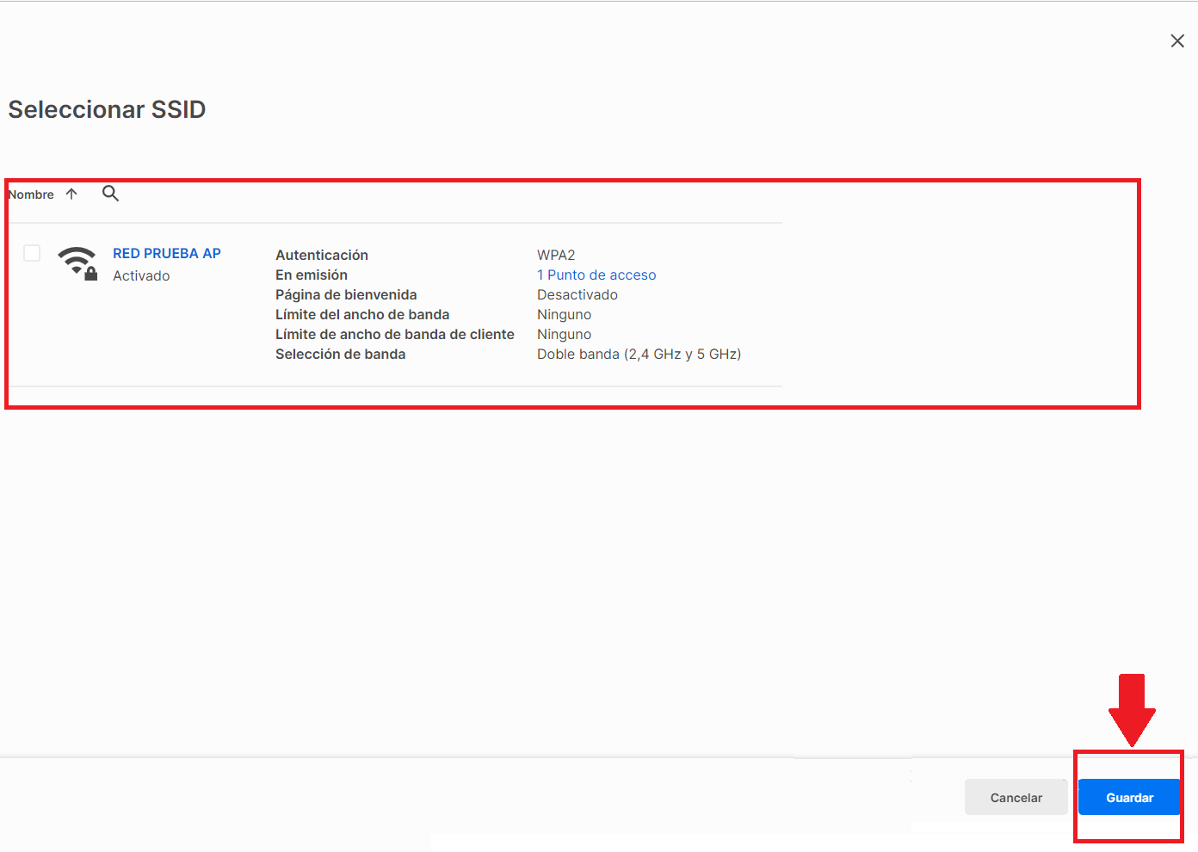Click the Wi-Fi lock network icon

pyautogui.click(x=77, y=262)
